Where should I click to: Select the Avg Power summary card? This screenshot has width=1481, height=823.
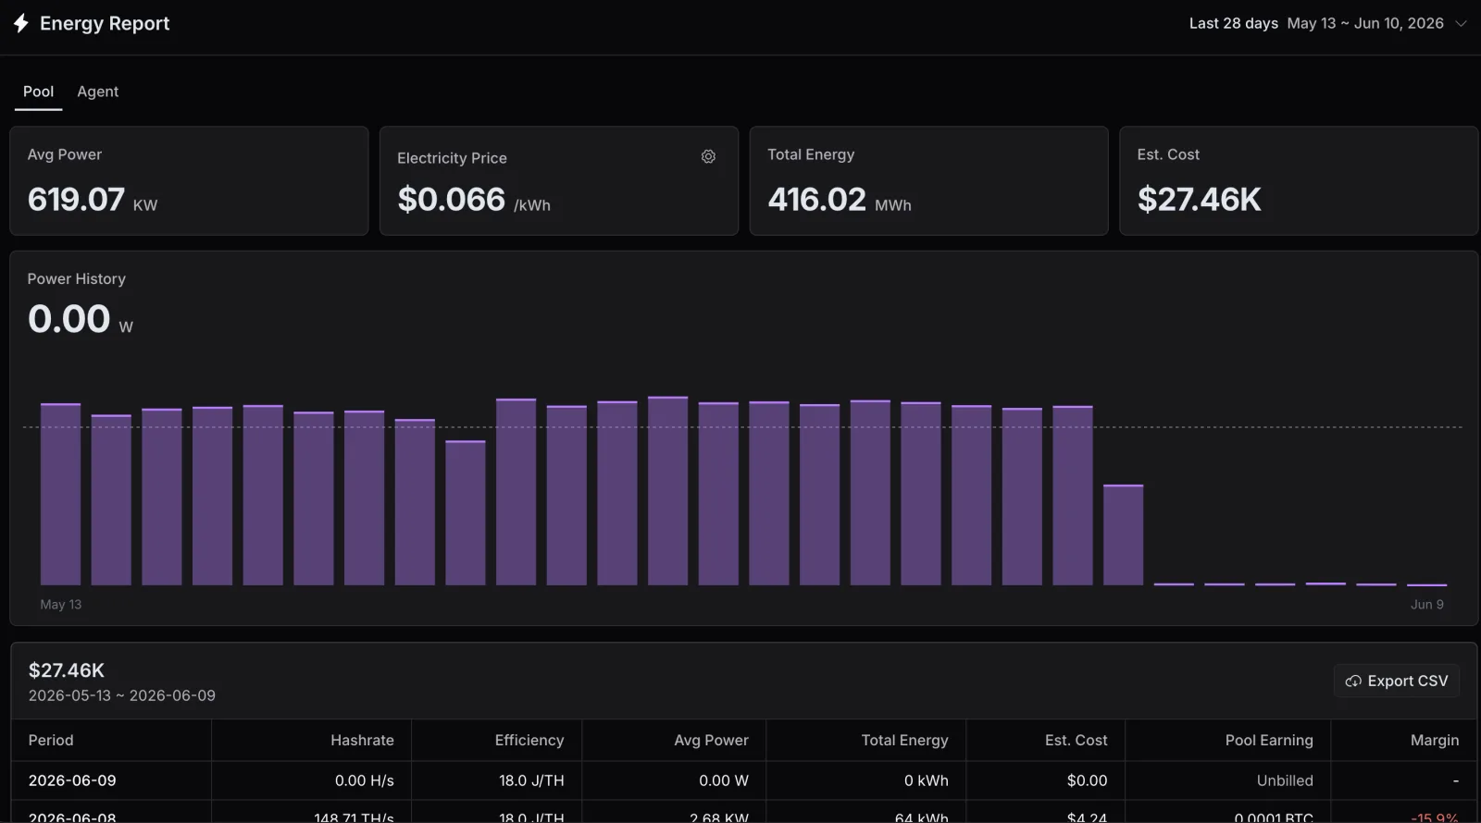click(189, 180)
